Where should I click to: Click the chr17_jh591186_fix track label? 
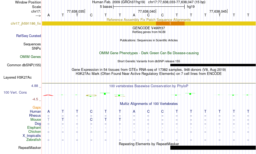[x=26, y=23]
